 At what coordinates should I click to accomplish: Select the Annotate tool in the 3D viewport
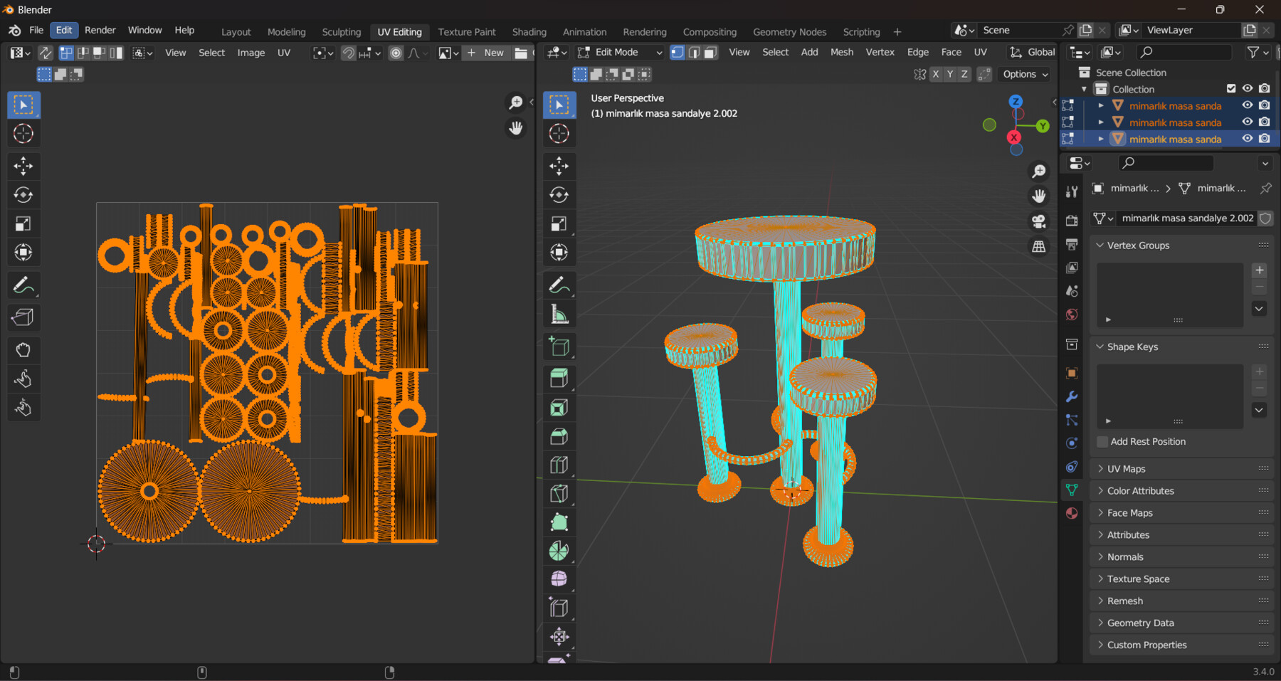click(x=559, y=285)
